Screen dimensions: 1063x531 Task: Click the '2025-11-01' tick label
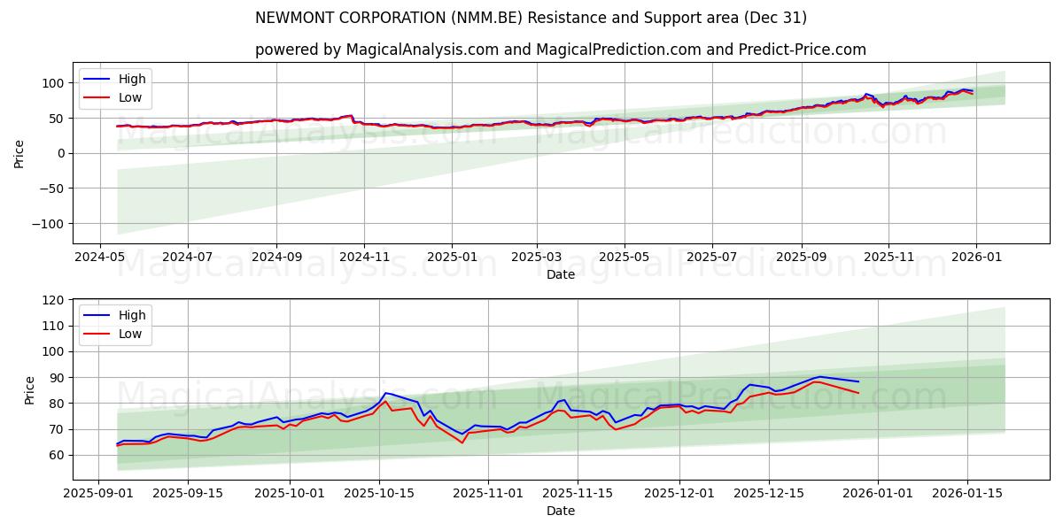(488, 494)
